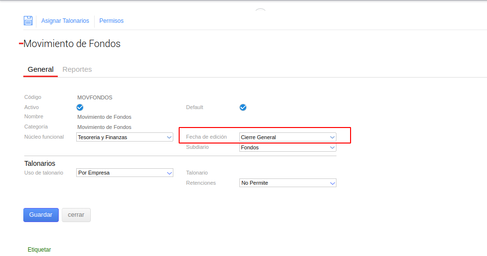
Task: Open the Asignar Talonarios link
Action: (65, 21)
